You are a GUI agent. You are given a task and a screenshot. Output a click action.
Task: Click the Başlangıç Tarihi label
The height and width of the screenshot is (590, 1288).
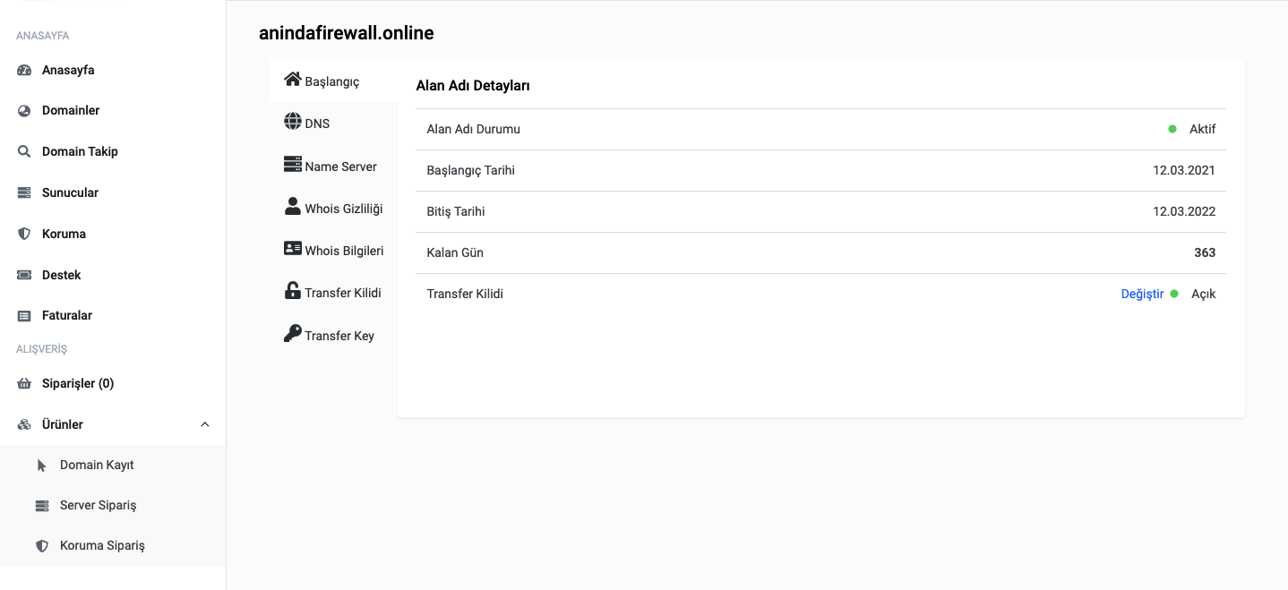coord(471,170)
